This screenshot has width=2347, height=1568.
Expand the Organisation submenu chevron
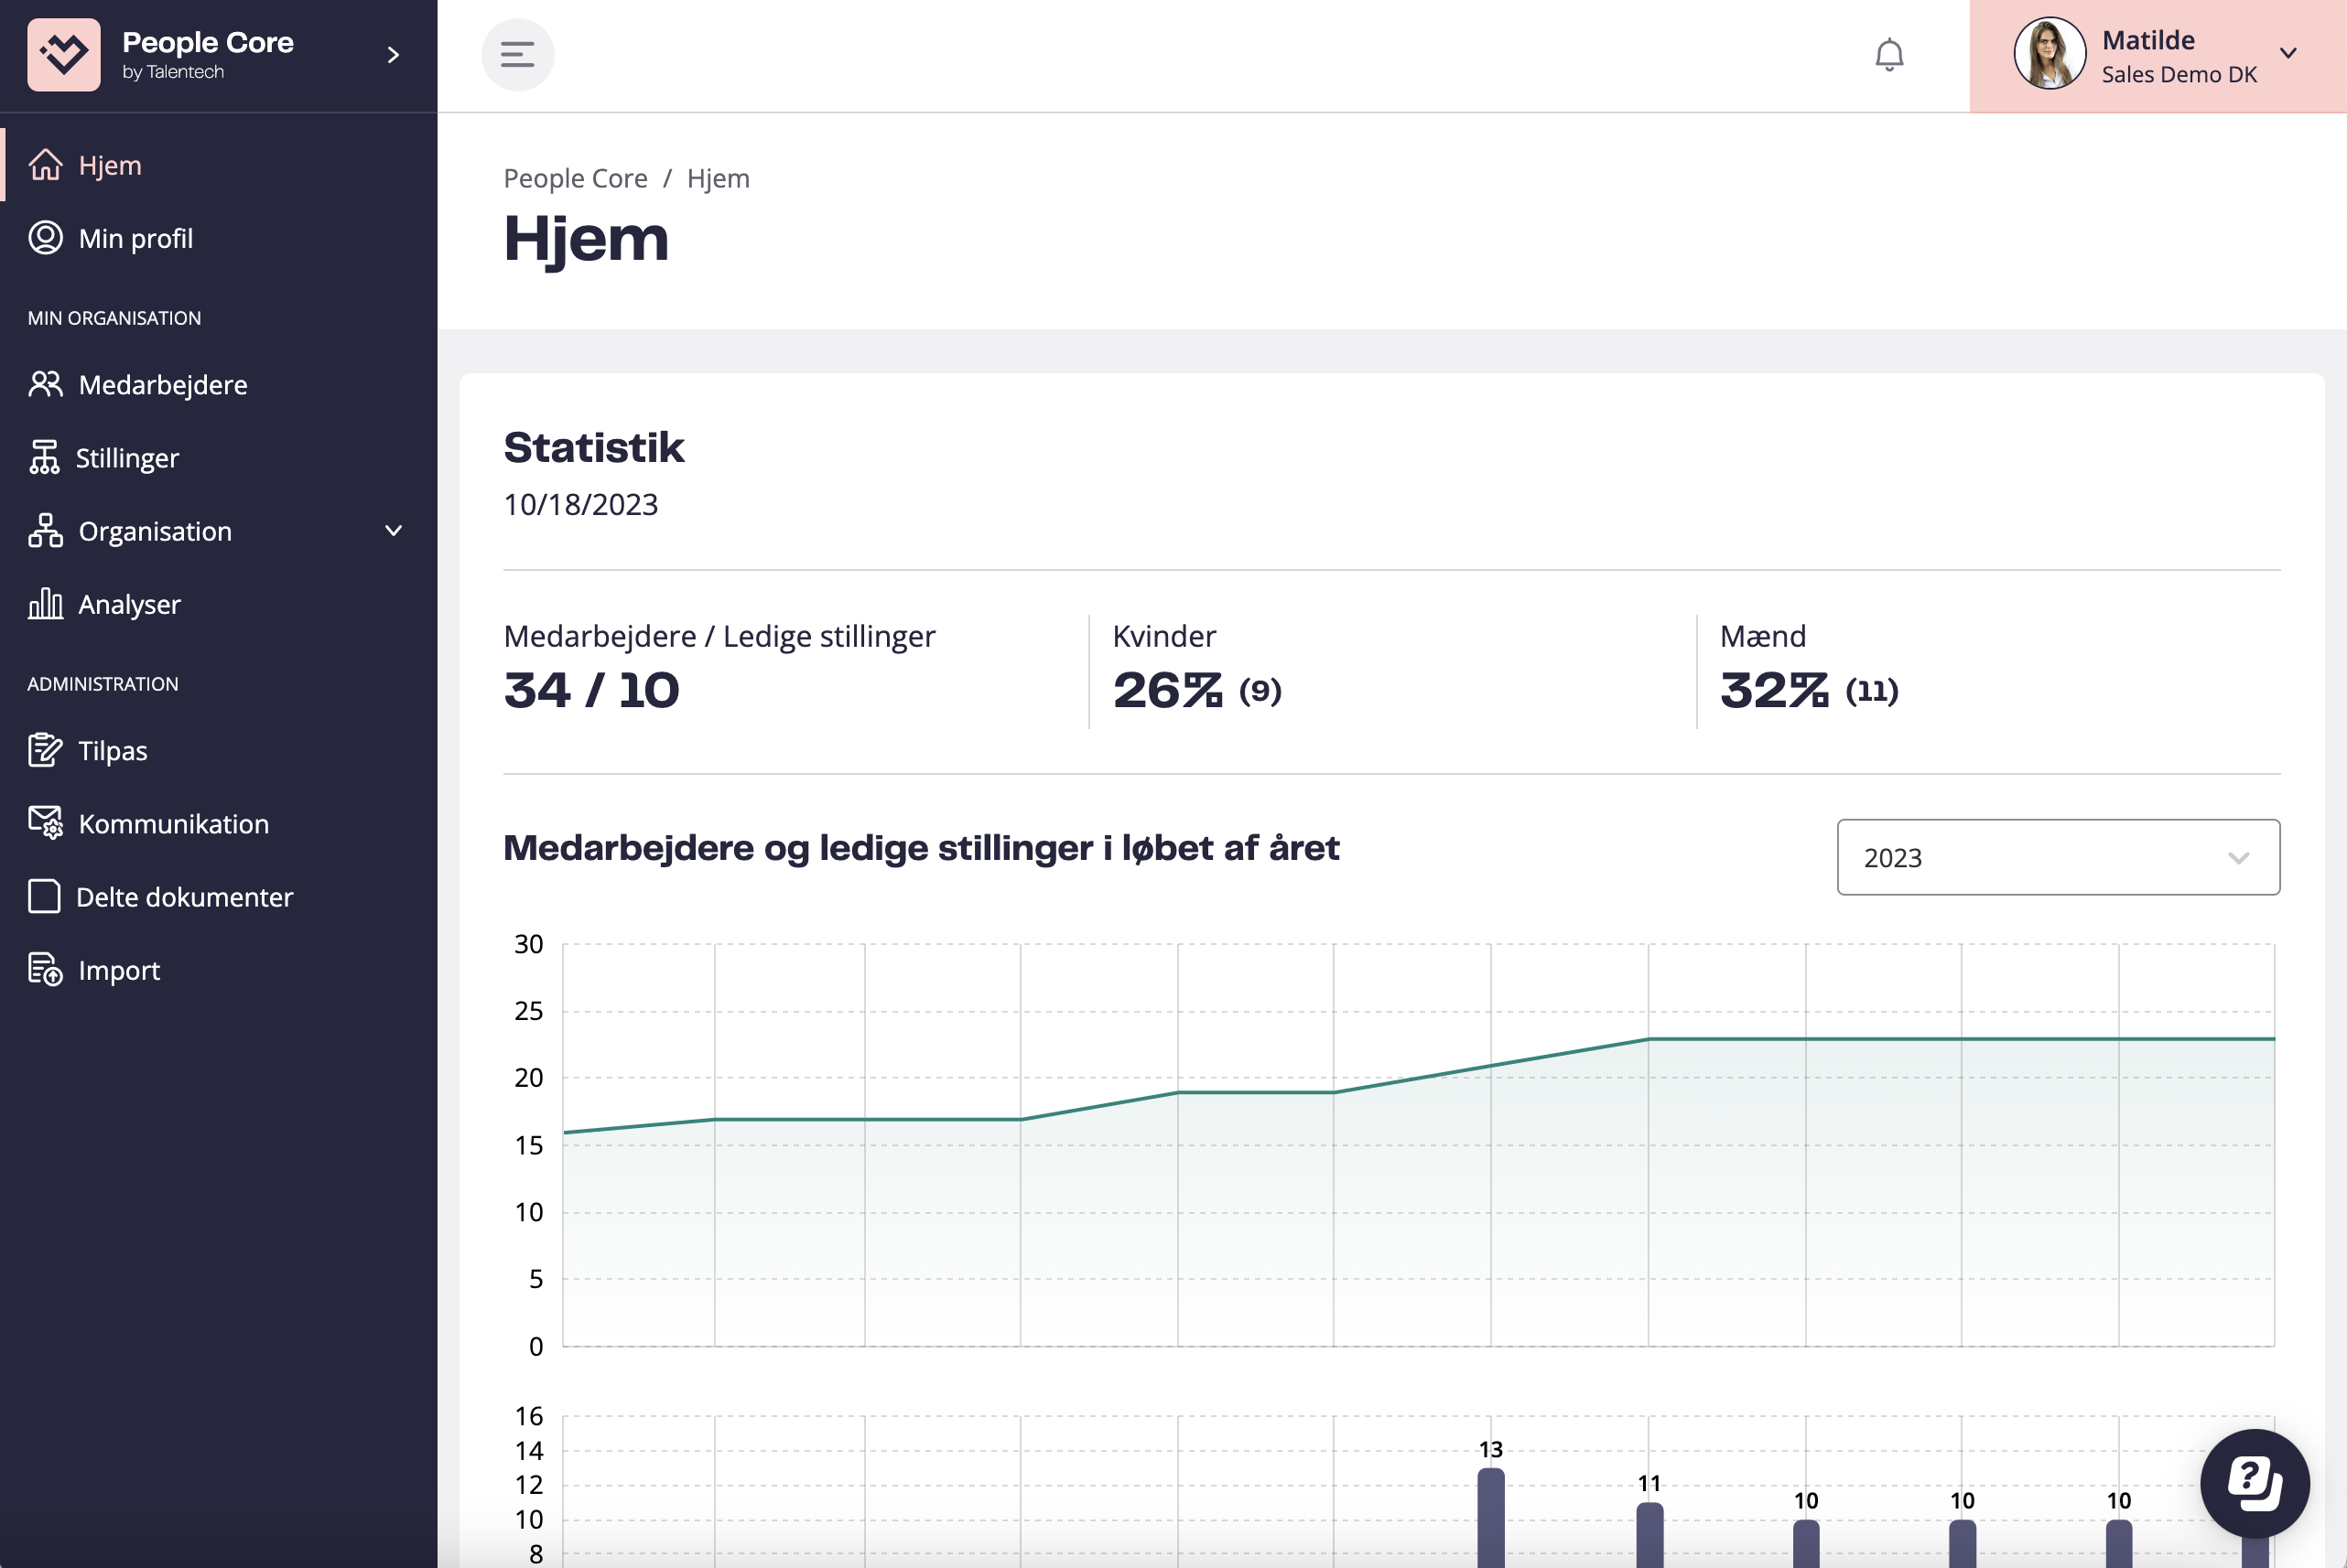[x=394, y=531]
